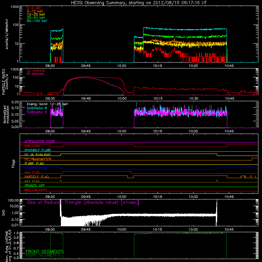This screenshot has height=262, width=262.
Task: Click 'Size of Reduced Triangle' caption
Action: click(x=83, y=202)
